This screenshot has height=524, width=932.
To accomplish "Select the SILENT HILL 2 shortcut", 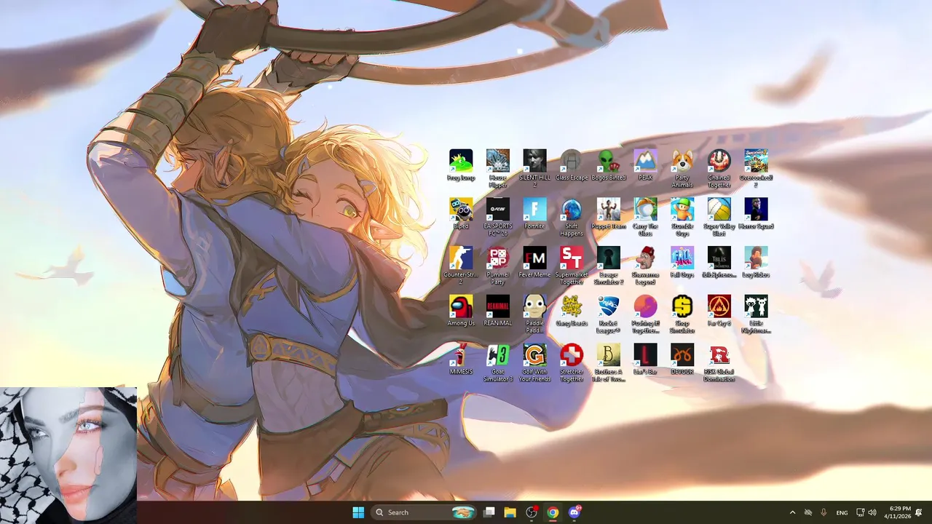I will pos(534,169).
